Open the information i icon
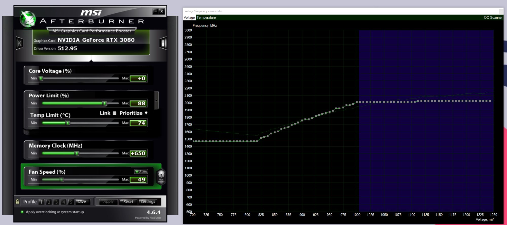The image size is (507, 225). tap(163, 43)
